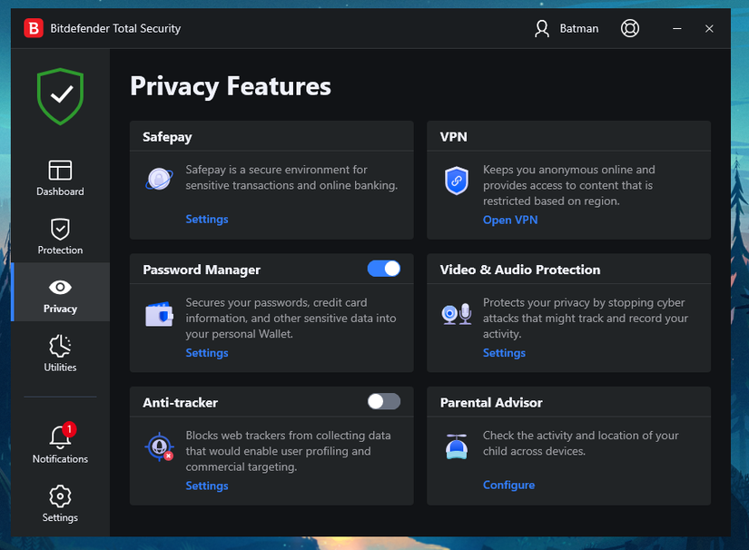749x550 pixels.
Task: Click the Privacy Features heading
Action: [x=231, y=86]
